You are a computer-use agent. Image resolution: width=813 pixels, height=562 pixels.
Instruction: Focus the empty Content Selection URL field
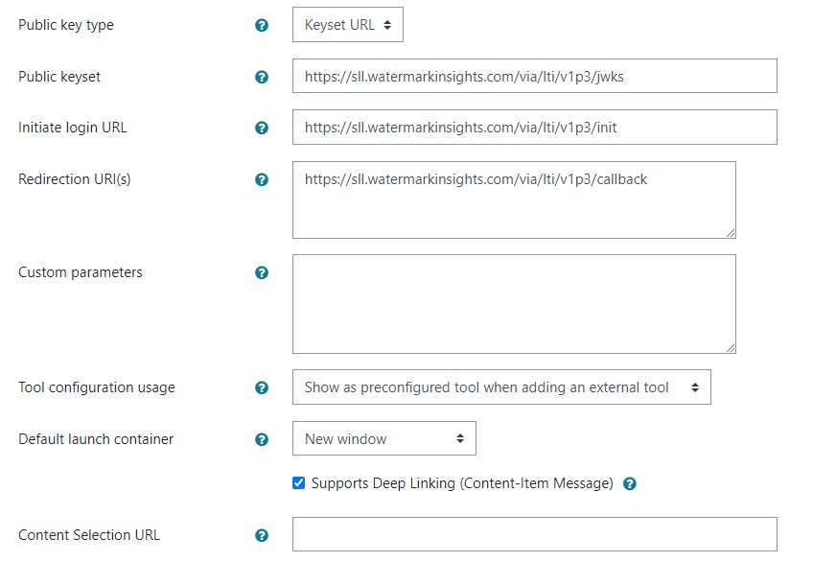tap(535, 534)
